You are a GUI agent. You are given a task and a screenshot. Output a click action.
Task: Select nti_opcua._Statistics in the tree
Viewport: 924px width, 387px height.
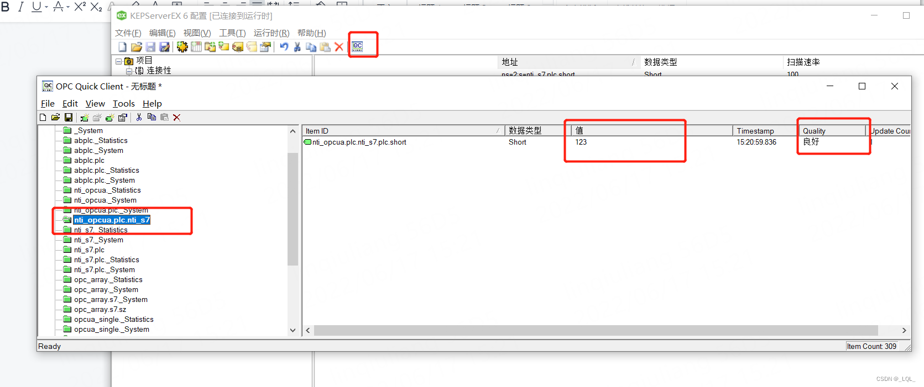107,190
